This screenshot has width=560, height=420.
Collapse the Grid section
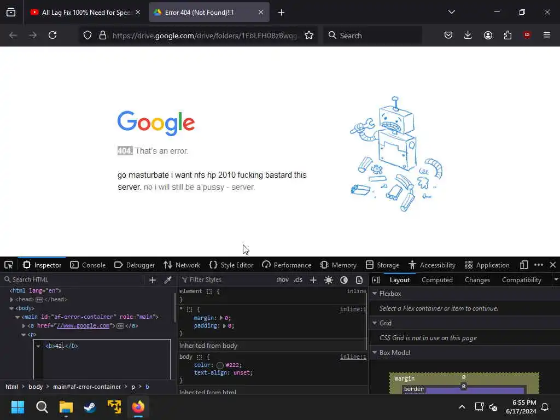point(375,323)
